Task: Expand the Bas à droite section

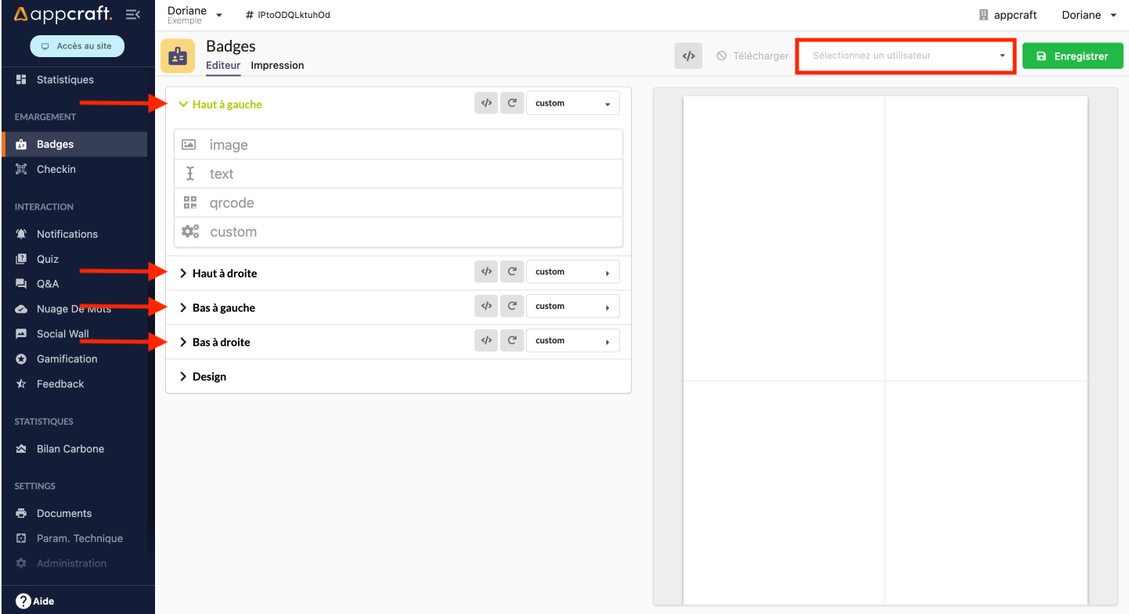Action: coord(215,342)
